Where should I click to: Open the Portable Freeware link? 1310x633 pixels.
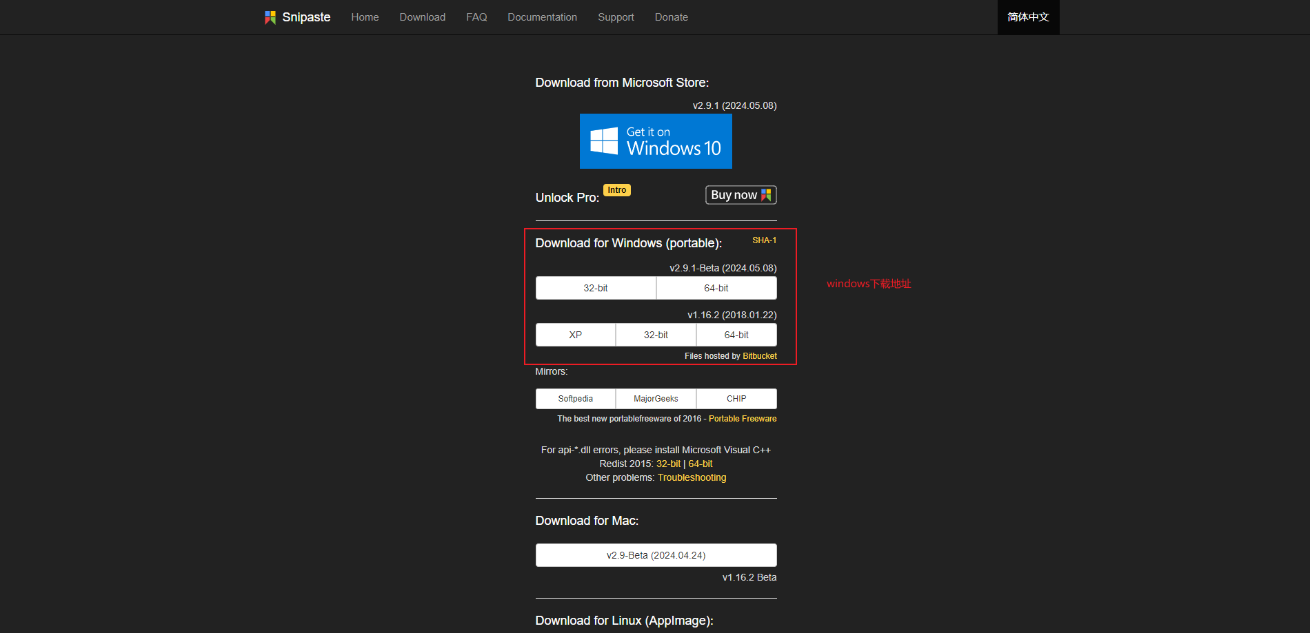pos(743,419)
